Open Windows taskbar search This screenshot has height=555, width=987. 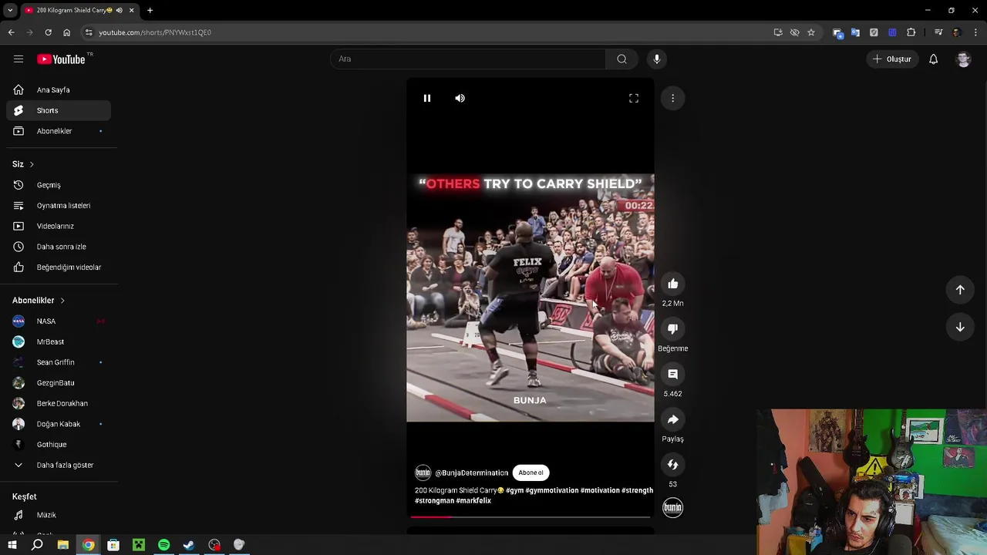coord(37,545)
